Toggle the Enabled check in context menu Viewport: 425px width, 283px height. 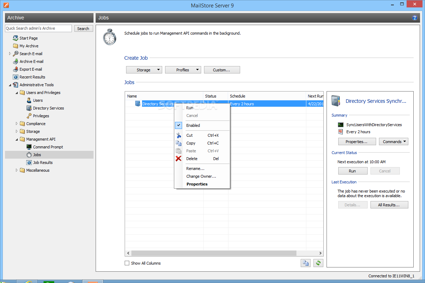pos(179,125)
